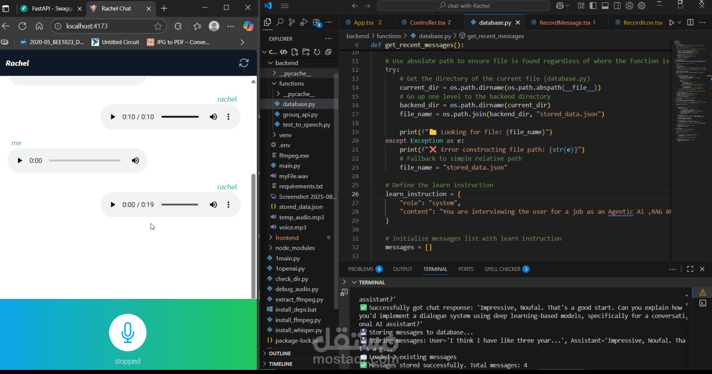Viewport: 712px width, 374px height.
Task: Play the 'me' audio message
Action: coord(20,160)
